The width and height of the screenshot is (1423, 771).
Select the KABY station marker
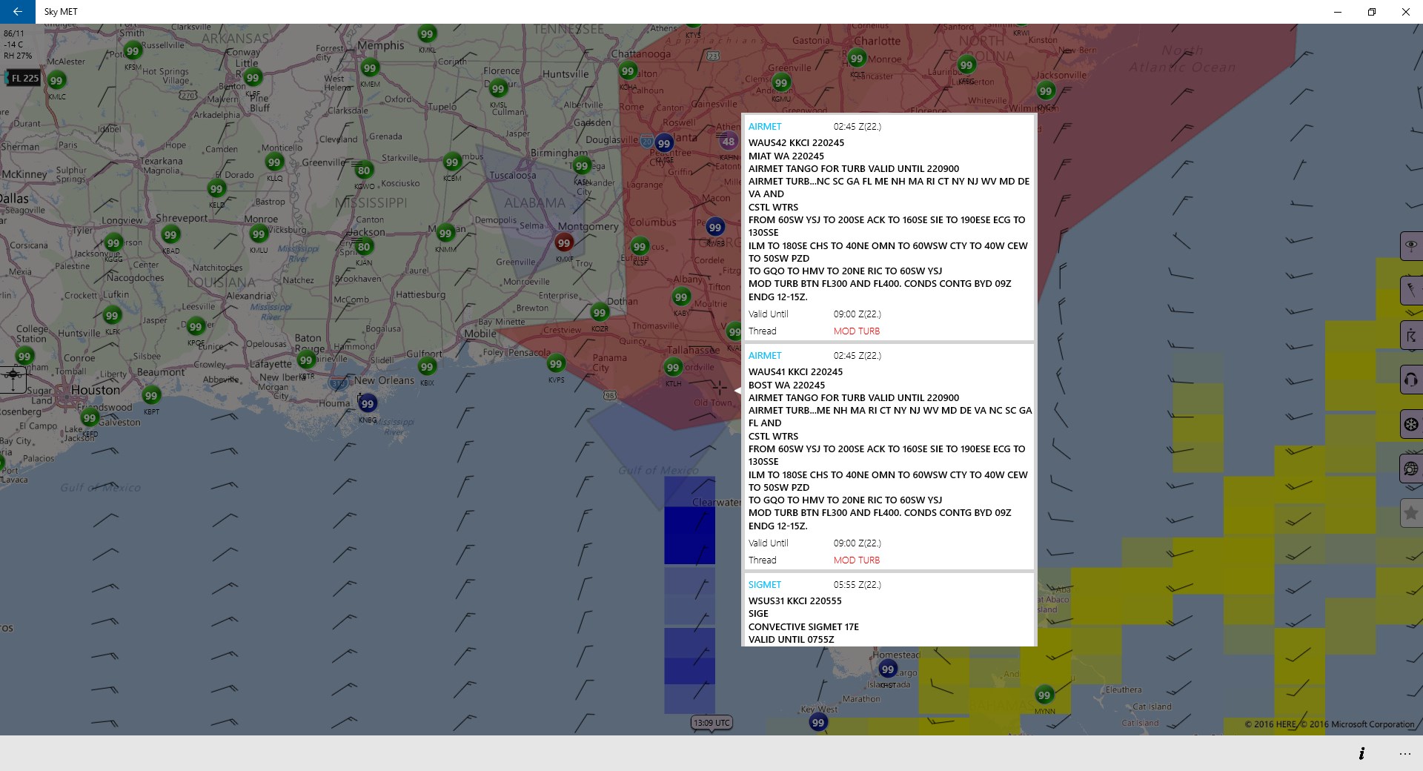(x=681, y=297)
